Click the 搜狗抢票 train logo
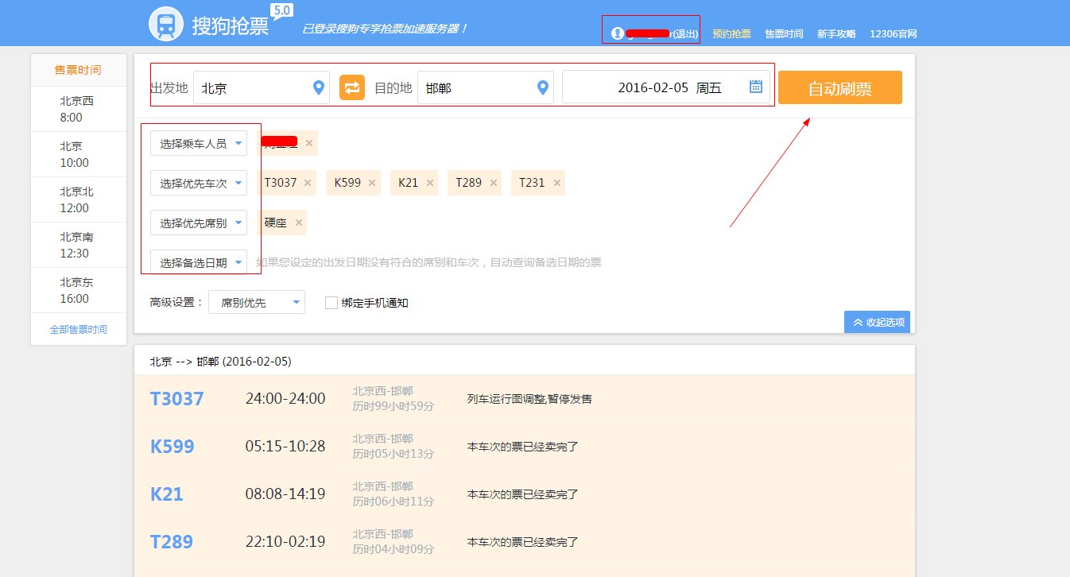1070x577 pixels. coord(165,23)
